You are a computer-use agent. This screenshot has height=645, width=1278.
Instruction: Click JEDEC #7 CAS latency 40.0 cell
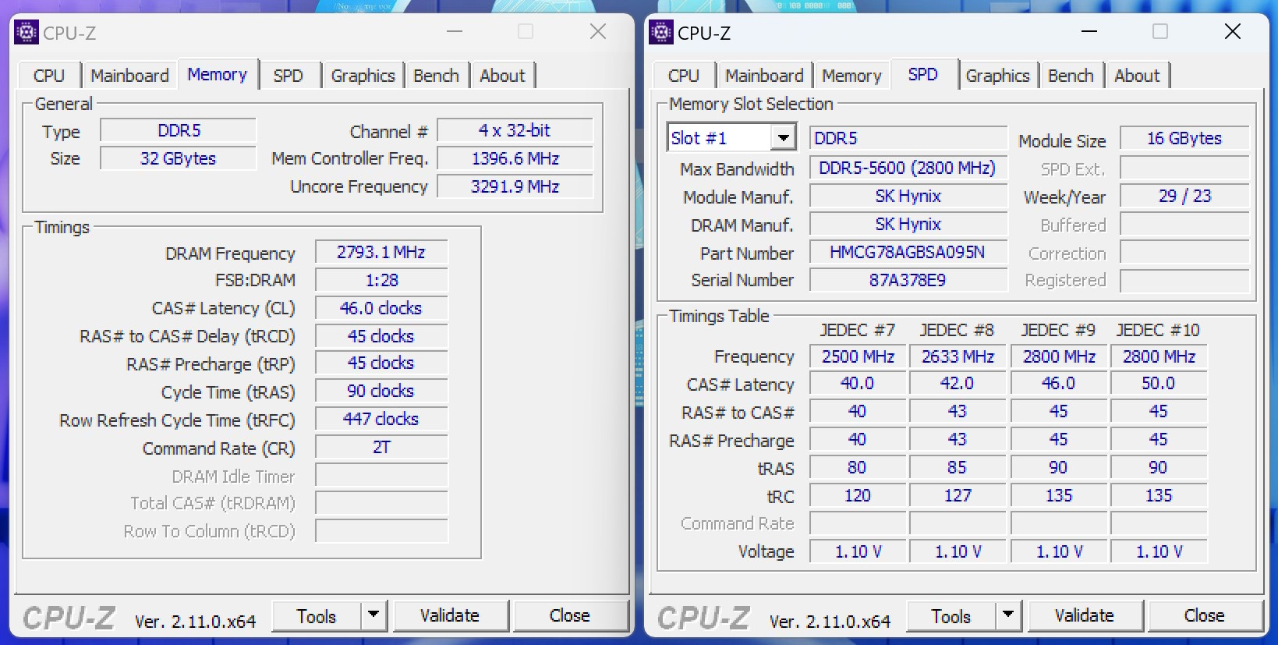click(858, 383)
